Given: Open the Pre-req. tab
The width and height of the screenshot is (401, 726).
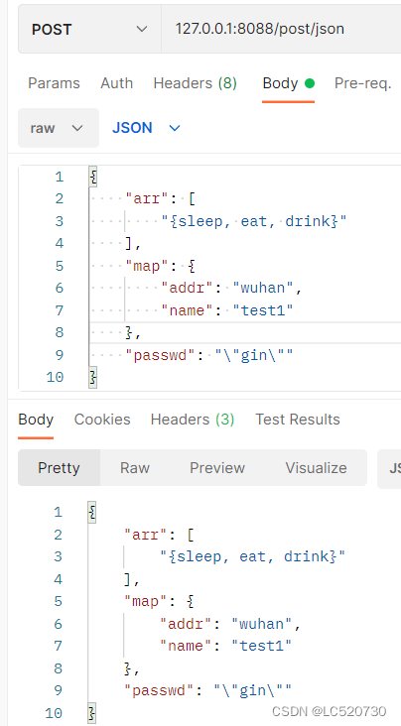Looking at the screenshot, I should [x=363, y=83].
